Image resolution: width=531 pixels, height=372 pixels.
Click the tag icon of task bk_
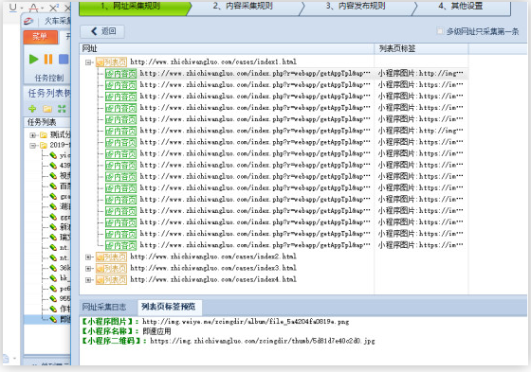(53, 278)
